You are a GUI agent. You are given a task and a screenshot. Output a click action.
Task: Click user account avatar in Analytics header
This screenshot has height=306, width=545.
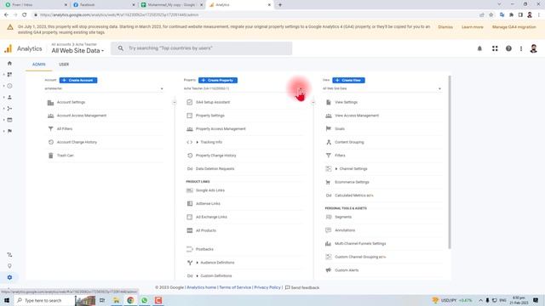pos(534,48)
